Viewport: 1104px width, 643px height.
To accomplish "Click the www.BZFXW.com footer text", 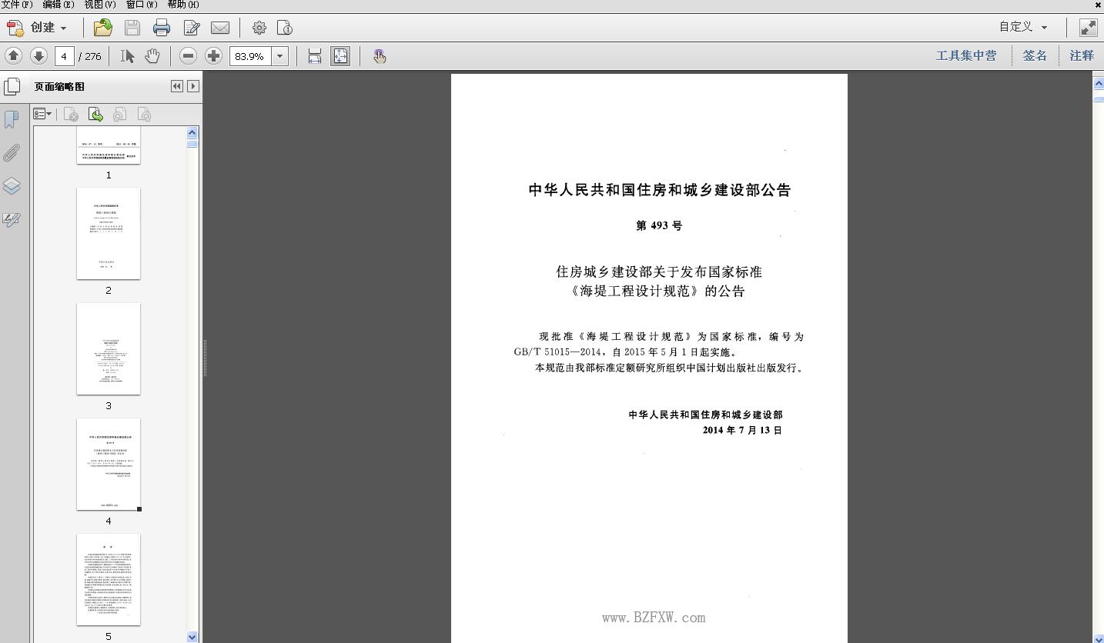I will [x=654, y=617].
